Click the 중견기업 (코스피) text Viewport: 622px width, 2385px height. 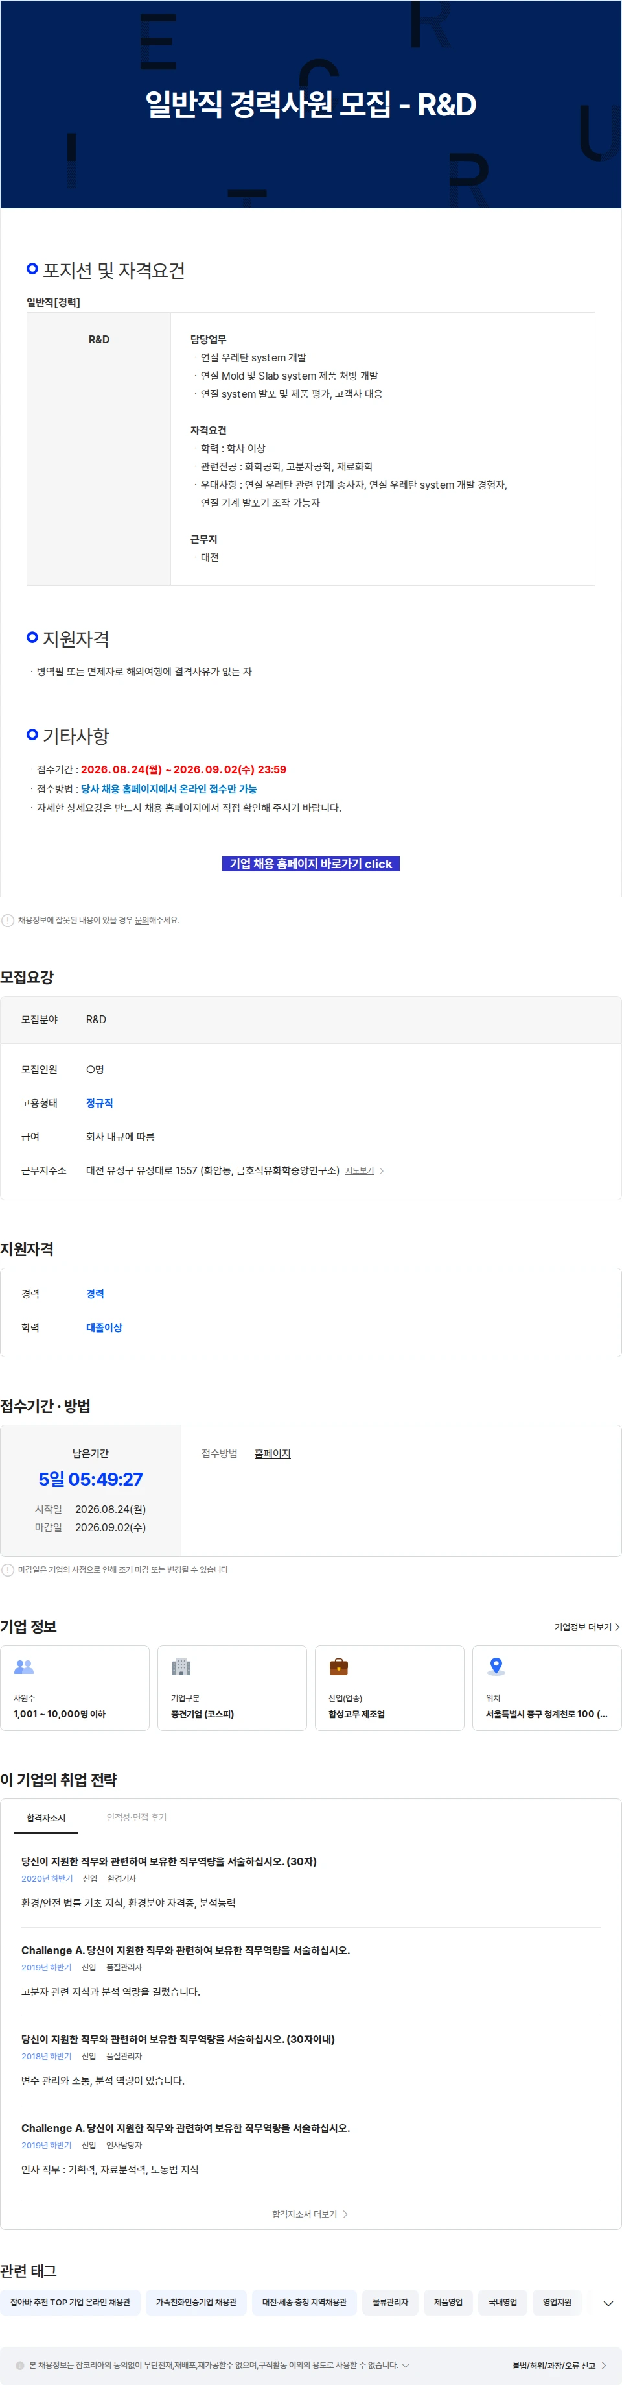coord(202,1713)
